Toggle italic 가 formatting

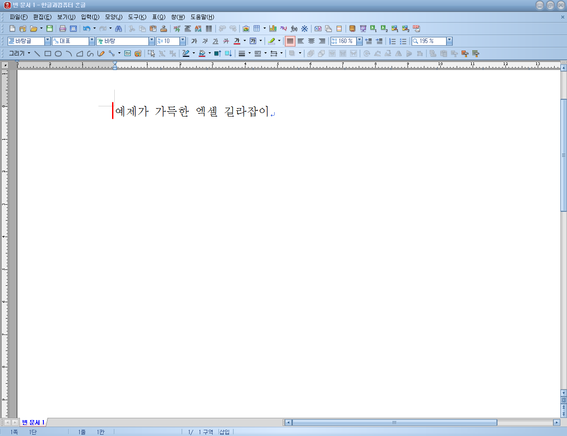[x=205, y=41]
